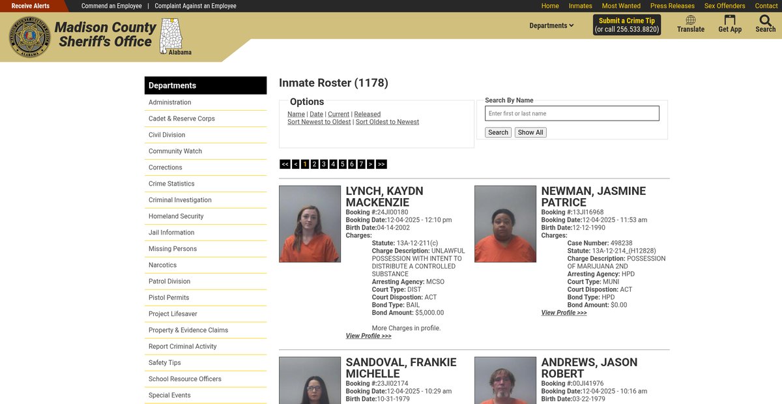
Task: Select Safety Tips in sidebar
Action: (205, 363)
